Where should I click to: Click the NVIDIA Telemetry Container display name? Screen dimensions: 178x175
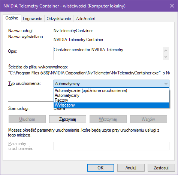point(78,40)
